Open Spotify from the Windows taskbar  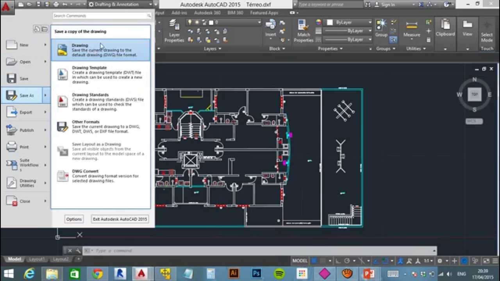279,274
